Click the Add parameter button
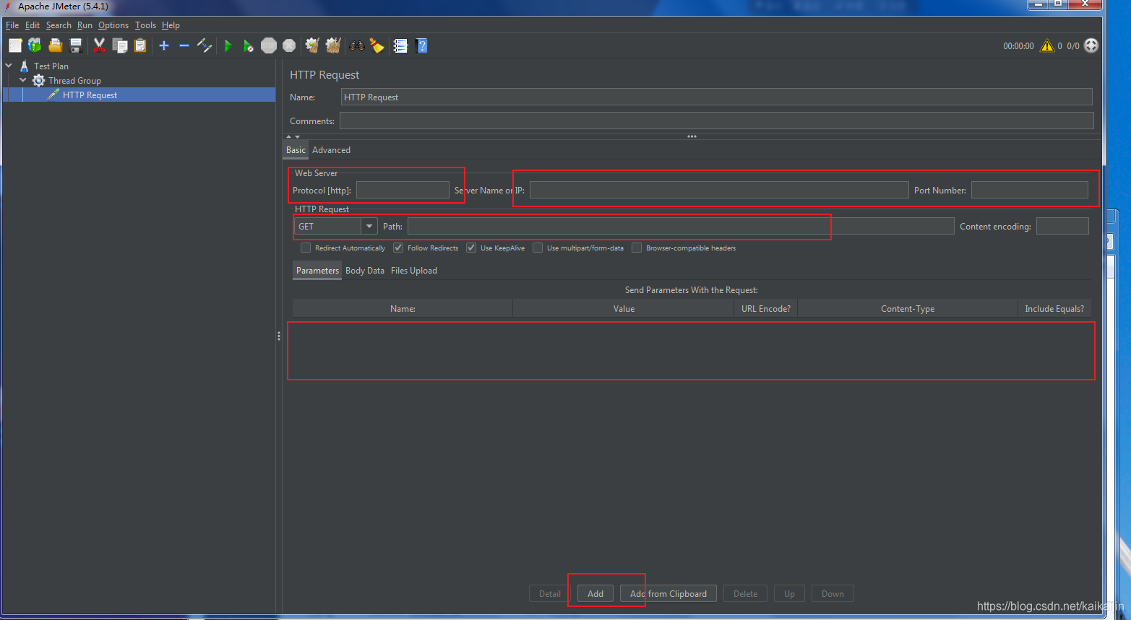This screenshot has width=1131, height=620. [595, 594]
